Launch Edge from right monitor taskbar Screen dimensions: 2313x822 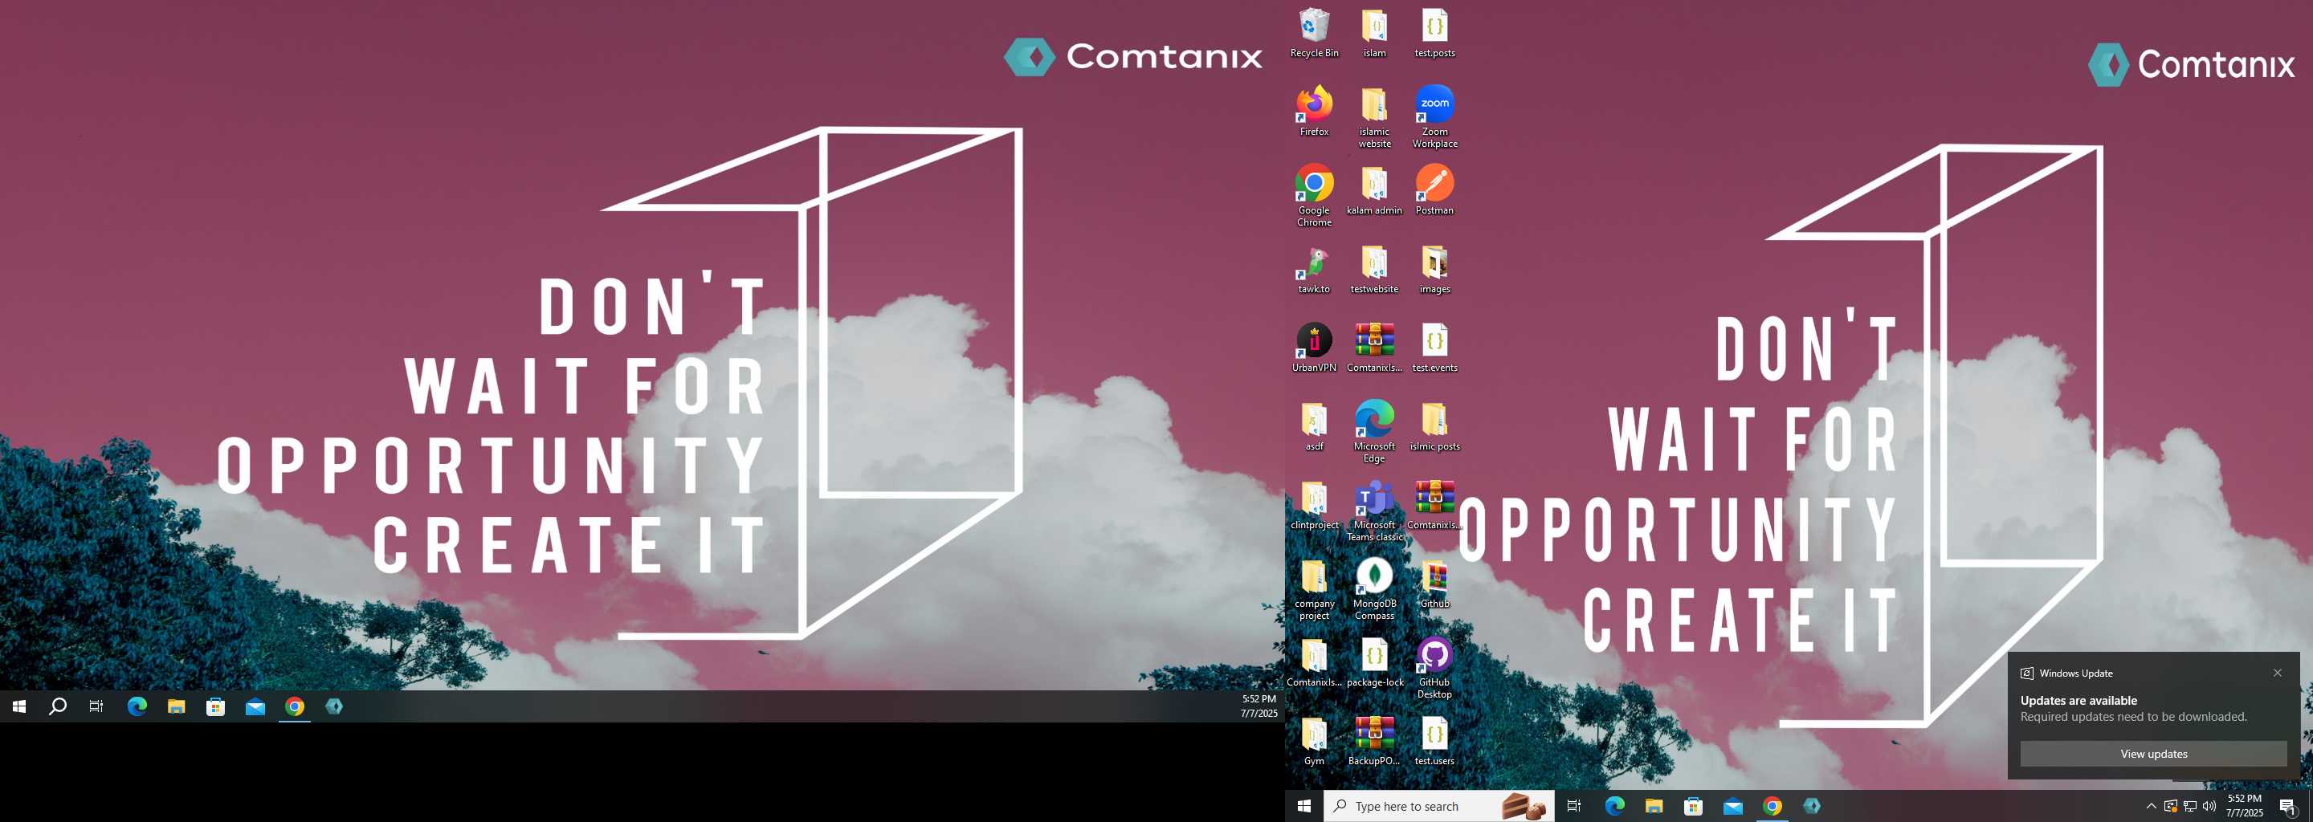pos(1613,806)
